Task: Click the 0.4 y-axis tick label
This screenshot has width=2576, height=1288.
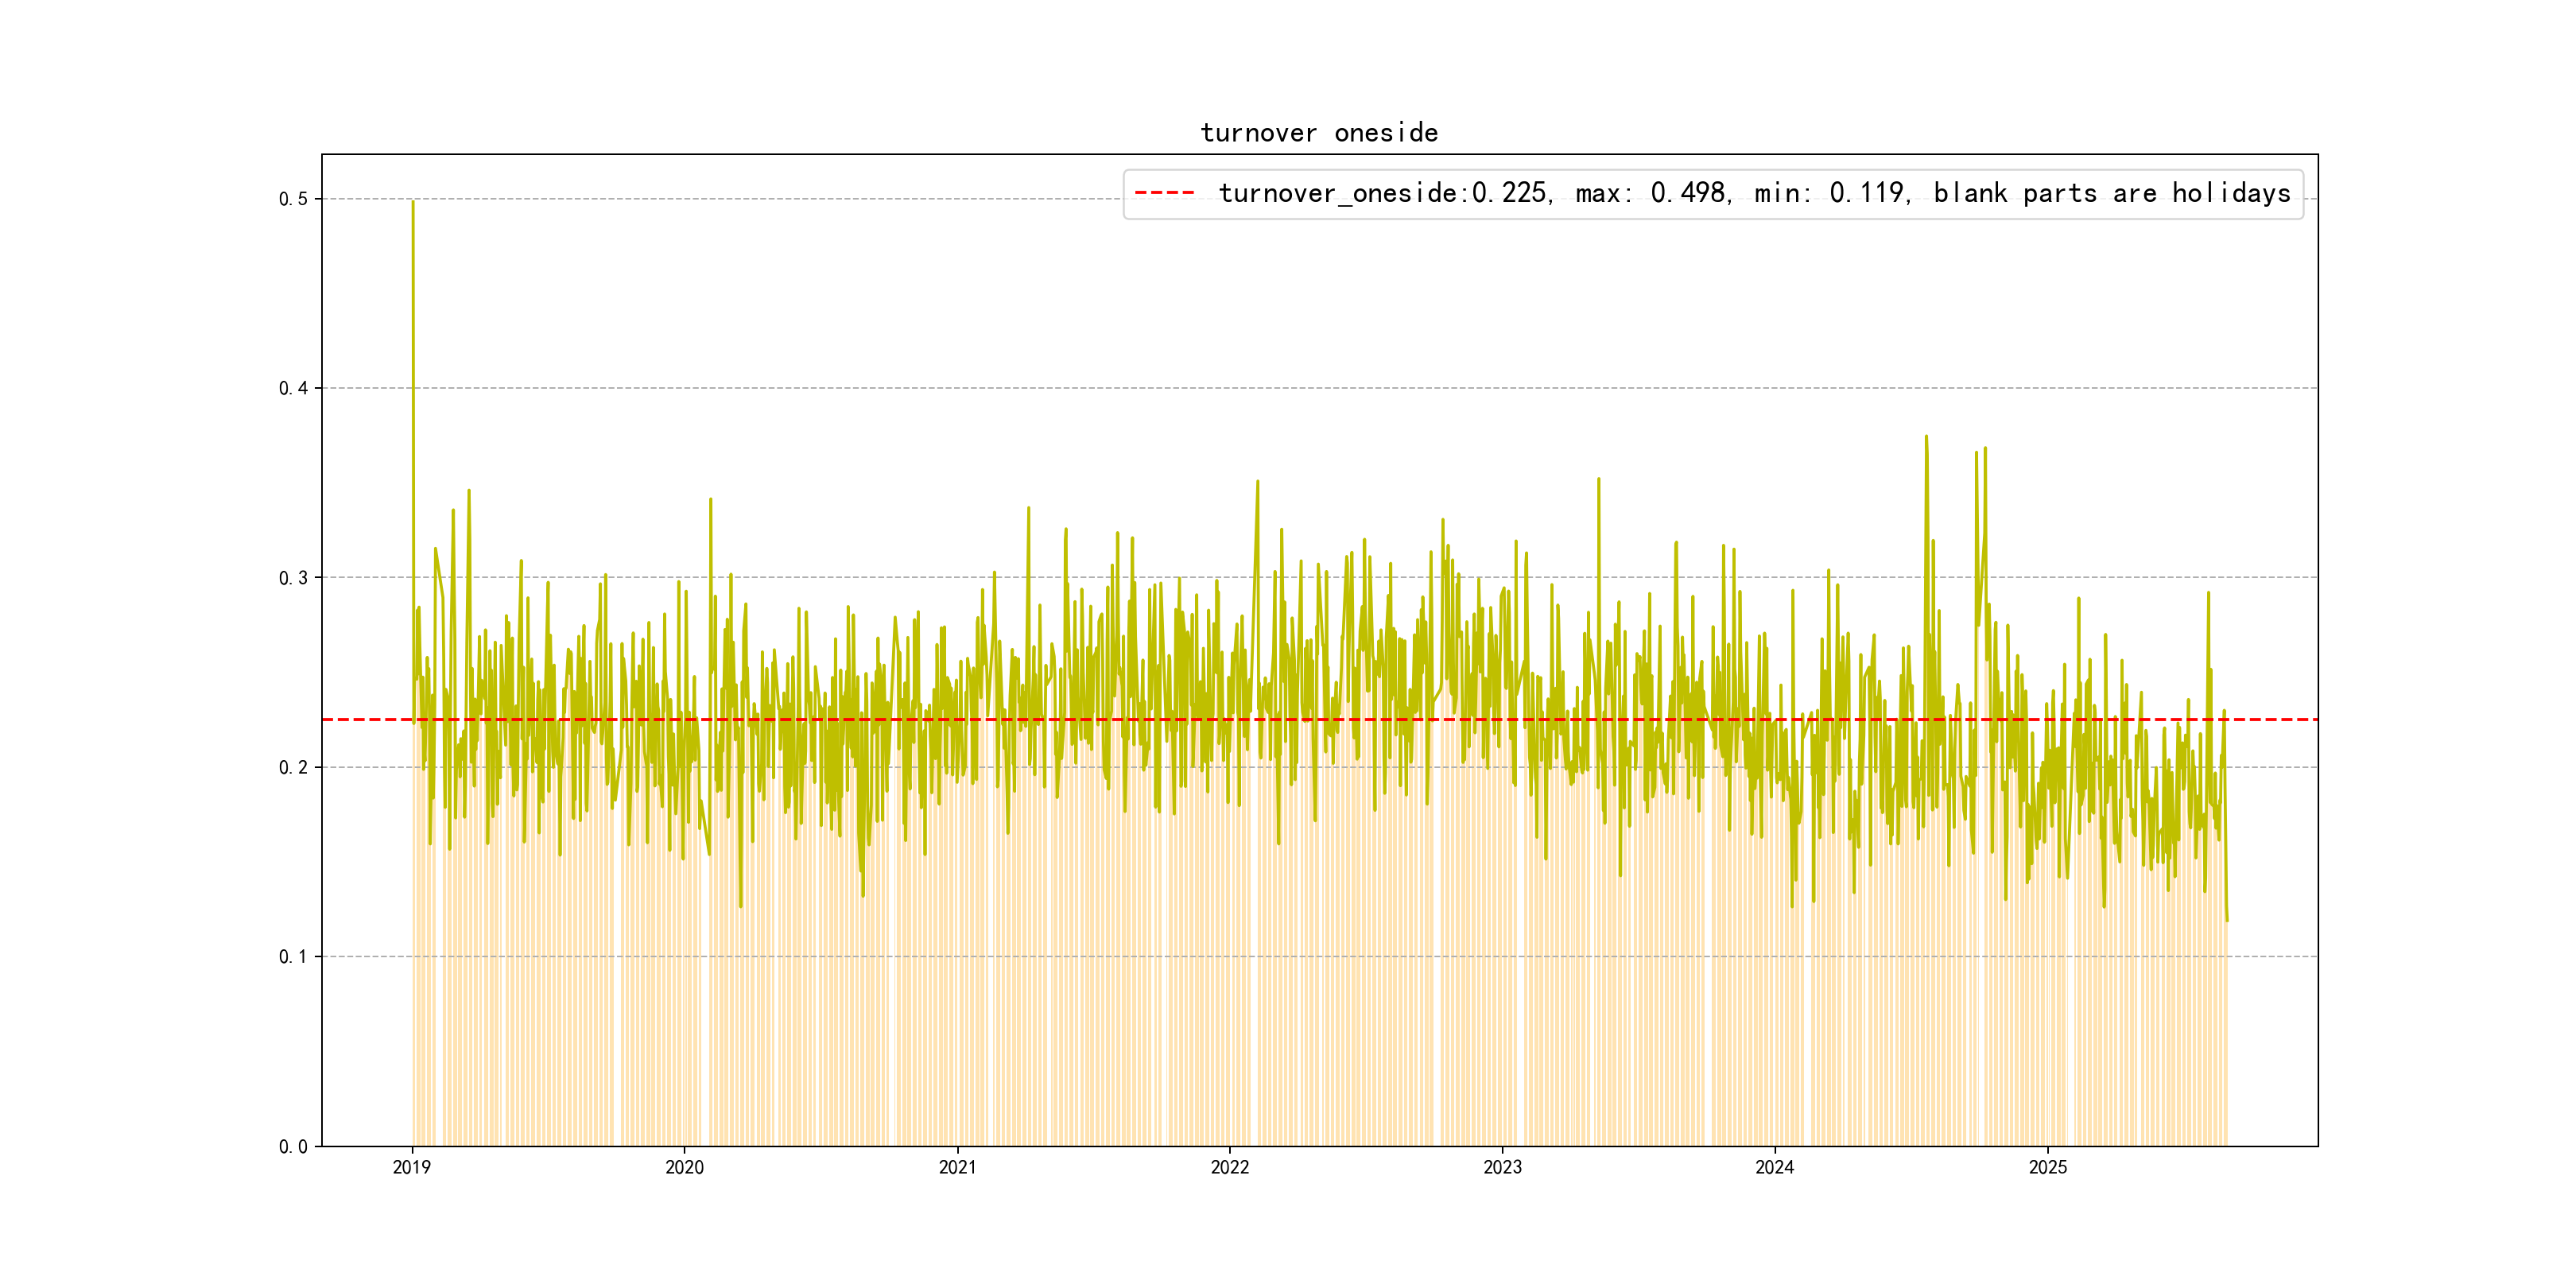Action: pyautogui.click(x=293, y=388)
